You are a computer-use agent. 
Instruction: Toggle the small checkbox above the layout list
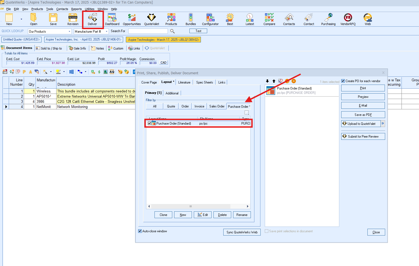pos(247,113)
